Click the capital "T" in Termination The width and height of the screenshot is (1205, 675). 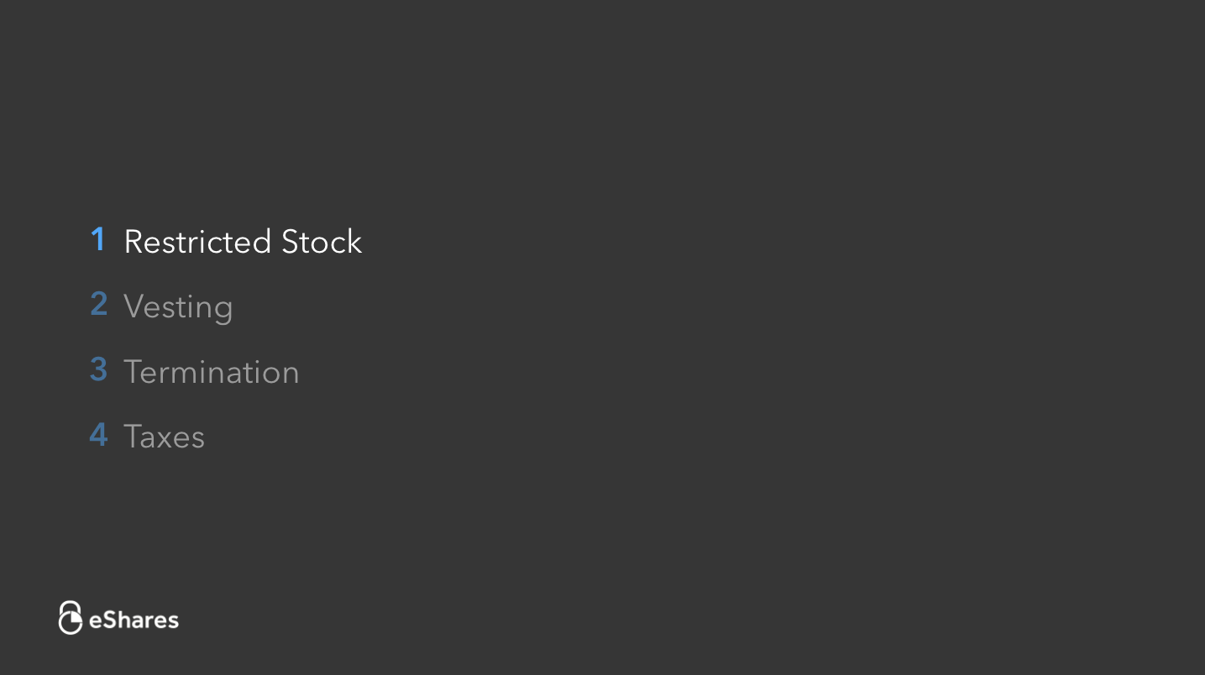click(x=132, y=371)
